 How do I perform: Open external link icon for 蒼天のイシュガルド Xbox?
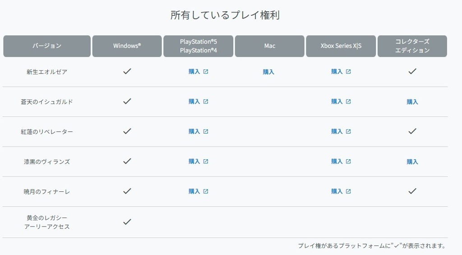tap(348, 102)
